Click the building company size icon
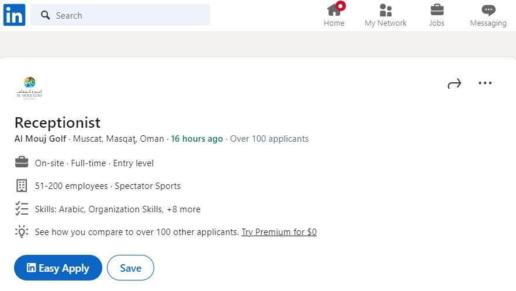 point(22,185)
